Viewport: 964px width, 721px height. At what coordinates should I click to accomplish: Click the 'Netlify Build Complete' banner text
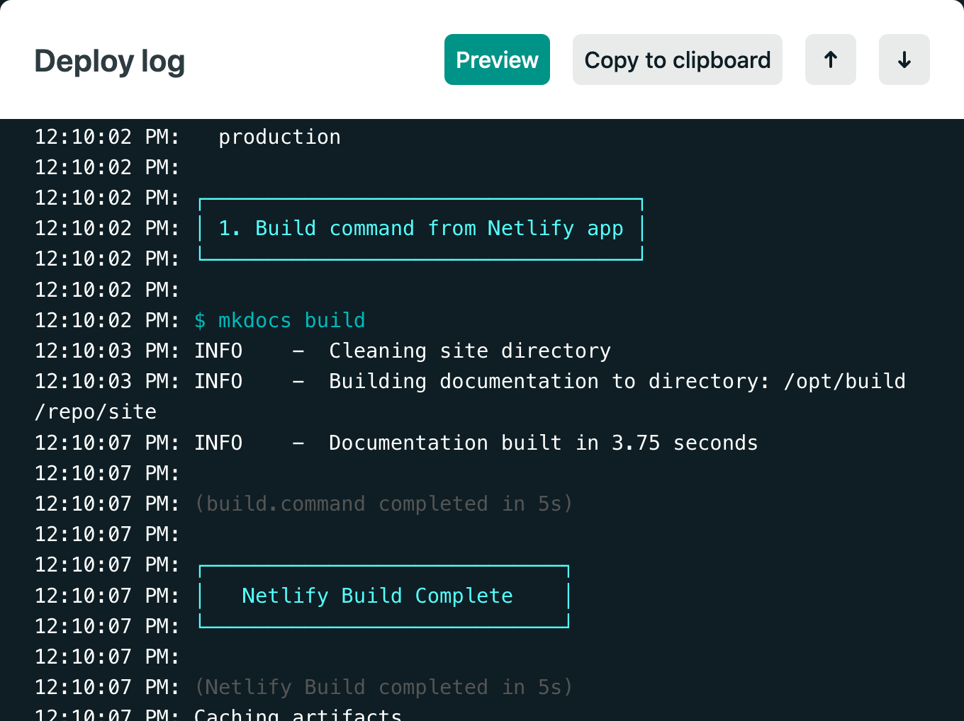(377, 596)
